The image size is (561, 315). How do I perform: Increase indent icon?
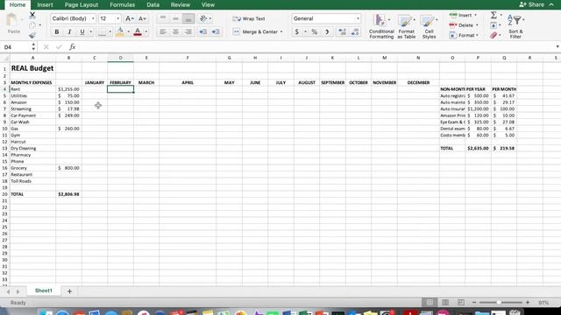pyautogui.click(x=216, y=31)
